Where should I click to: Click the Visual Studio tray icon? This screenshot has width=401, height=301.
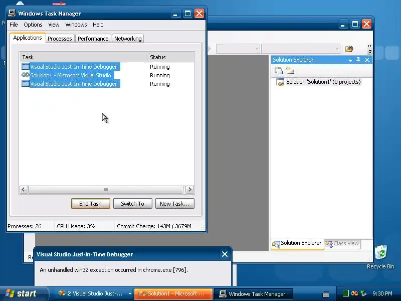[x=354, y=293]
